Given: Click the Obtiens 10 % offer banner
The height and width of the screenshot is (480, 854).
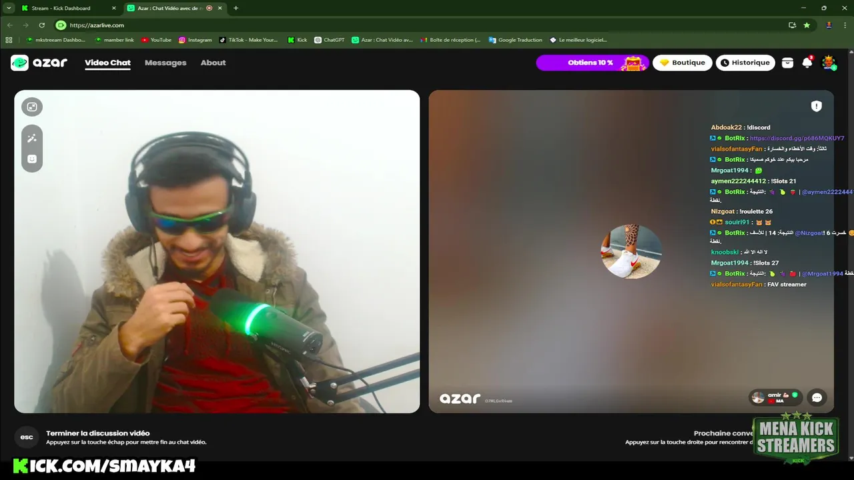Looking at the screenshot, I should coord(592,63).
